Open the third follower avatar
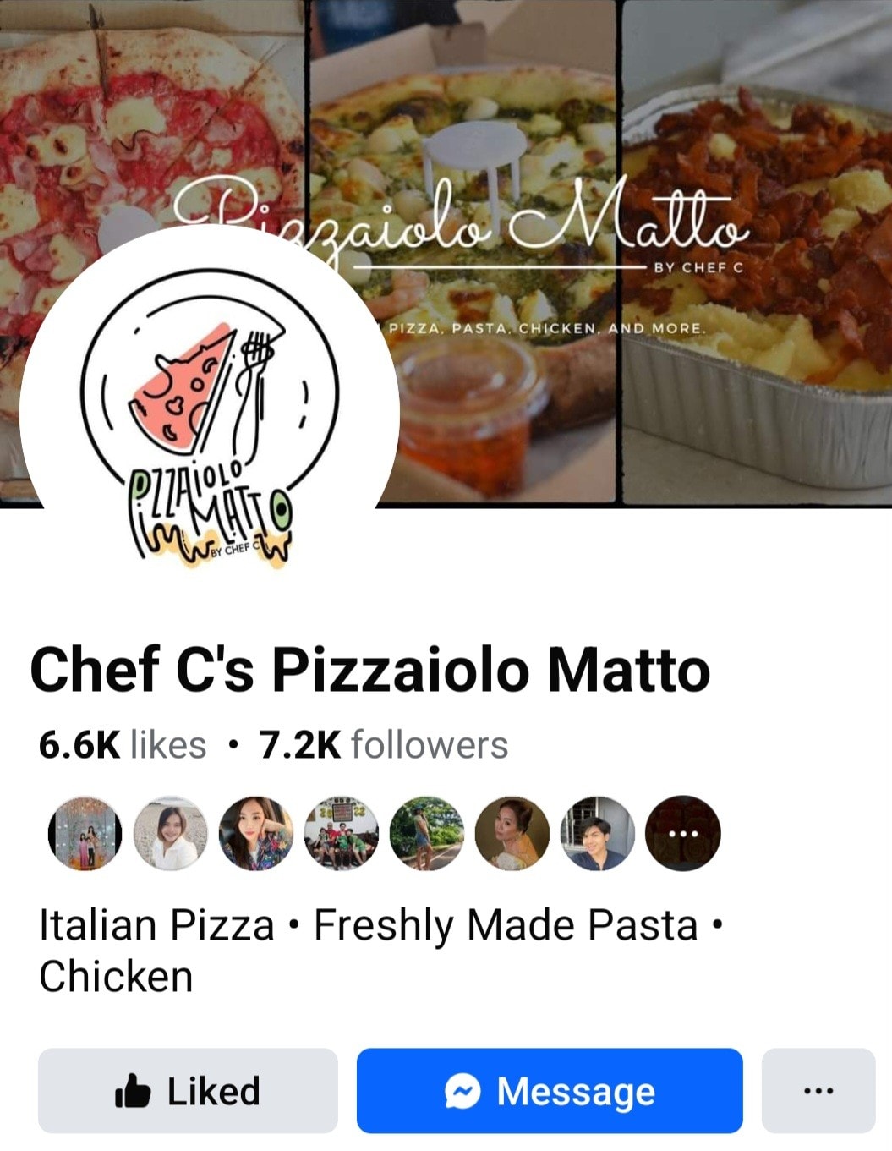The width and height of the screenshot is (892, 1151). 255,834
